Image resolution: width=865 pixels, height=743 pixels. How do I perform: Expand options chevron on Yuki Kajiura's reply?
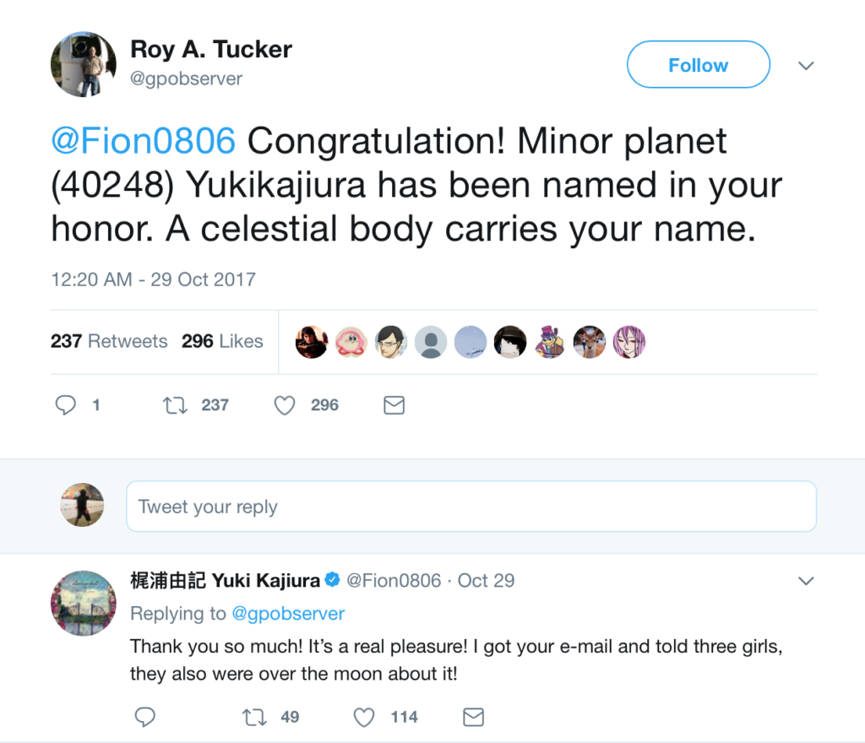pyautogui.click(x=806, y=581)
